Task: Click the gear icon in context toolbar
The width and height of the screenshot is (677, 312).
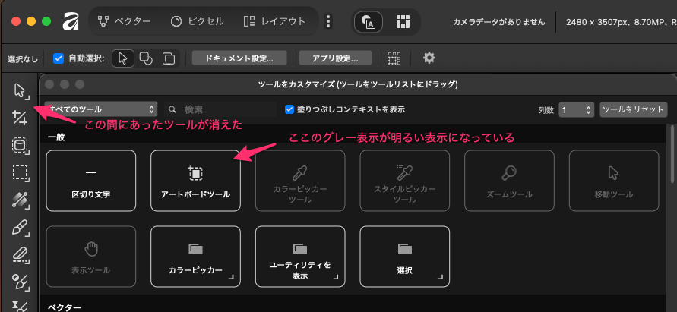Action: click(429, 58)
